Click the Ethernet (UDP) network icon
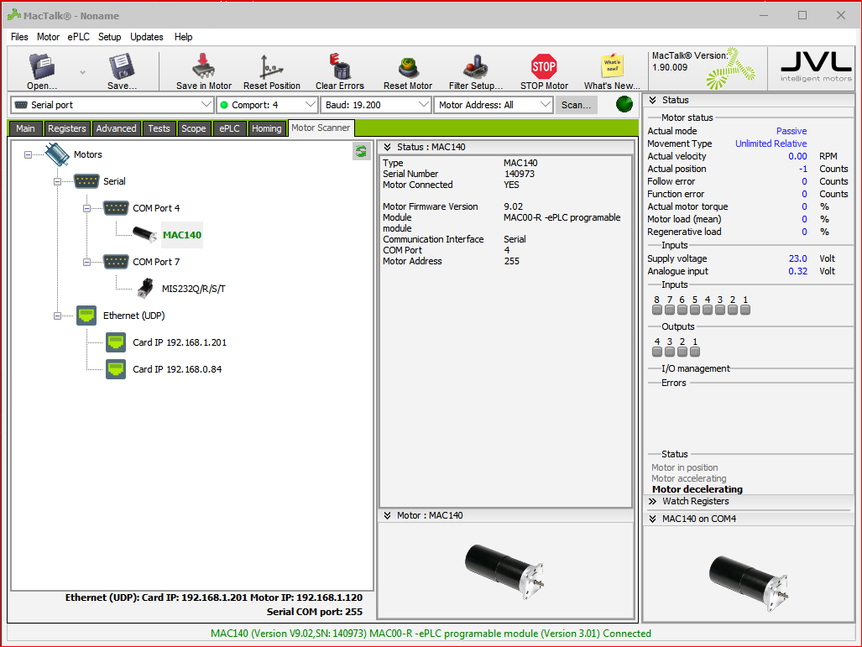This screenshot has height=647, width=862. (x=86, y=316)
